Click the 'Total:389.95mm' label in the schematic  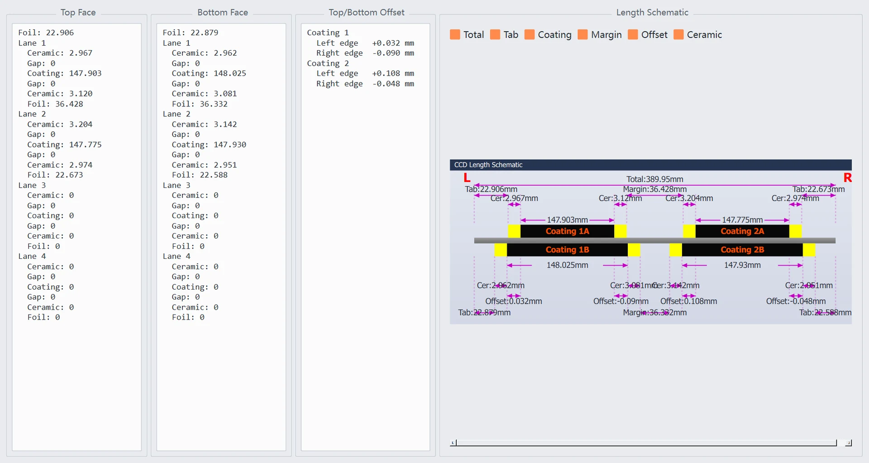click(654, 179)
